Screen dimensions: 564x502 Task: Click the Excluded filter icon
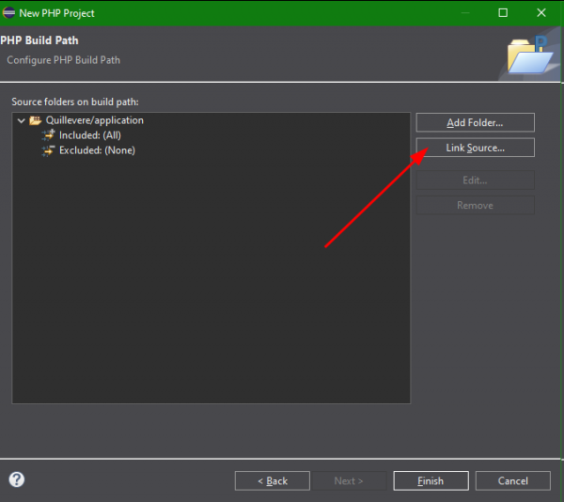[x=49, y=150]
